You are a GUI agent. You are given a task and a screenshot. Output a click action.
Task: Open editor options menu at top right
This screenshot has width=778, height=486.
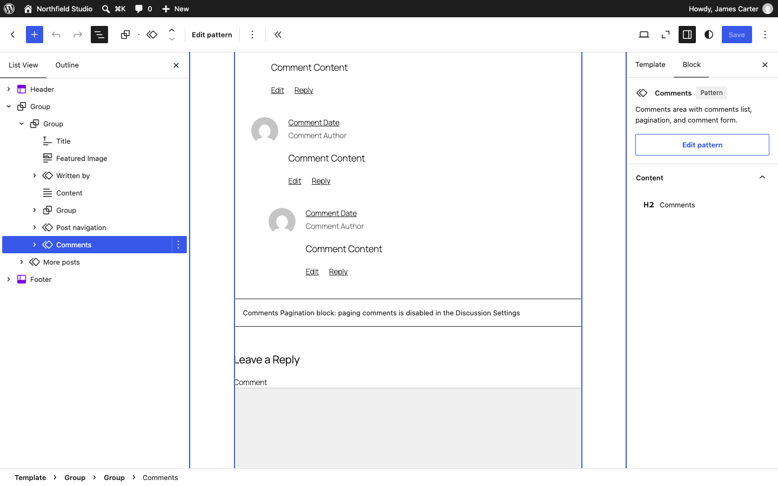[x=765, y=35]
